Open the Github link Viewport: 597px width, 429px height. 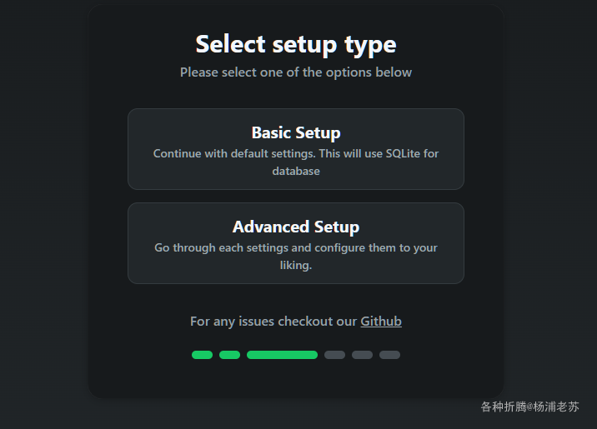[381, 322]
